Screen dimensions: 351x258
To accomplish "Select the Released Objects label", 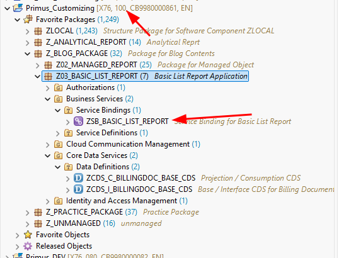I will 64,246.
